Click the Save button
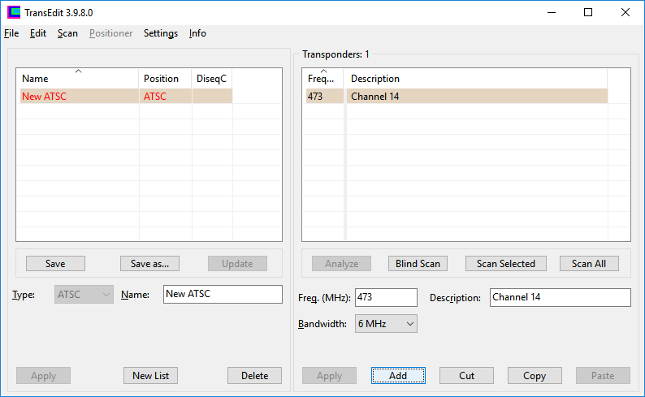 [55, 264]
